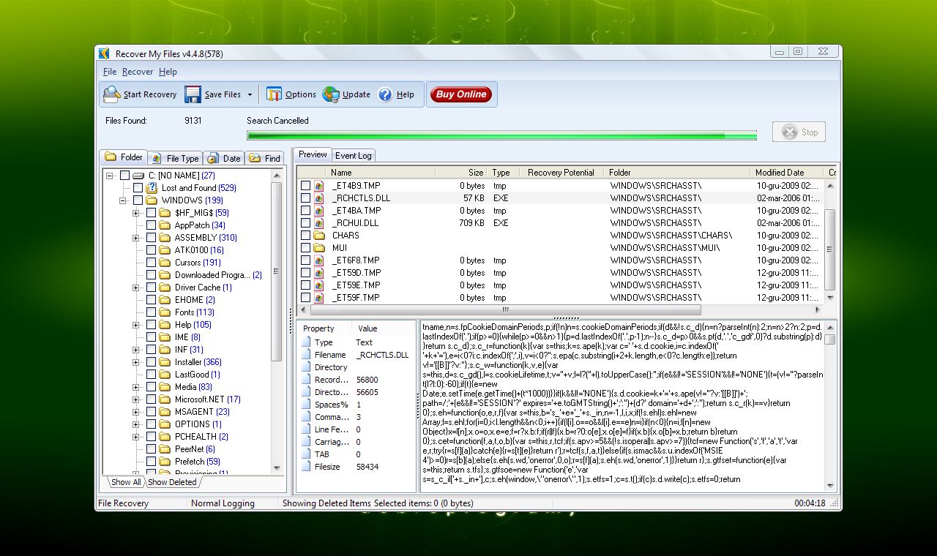Viewport: 937px width, 556px height.
Task: Click the Save Files disk icon
Action: [x=193, y=94]
